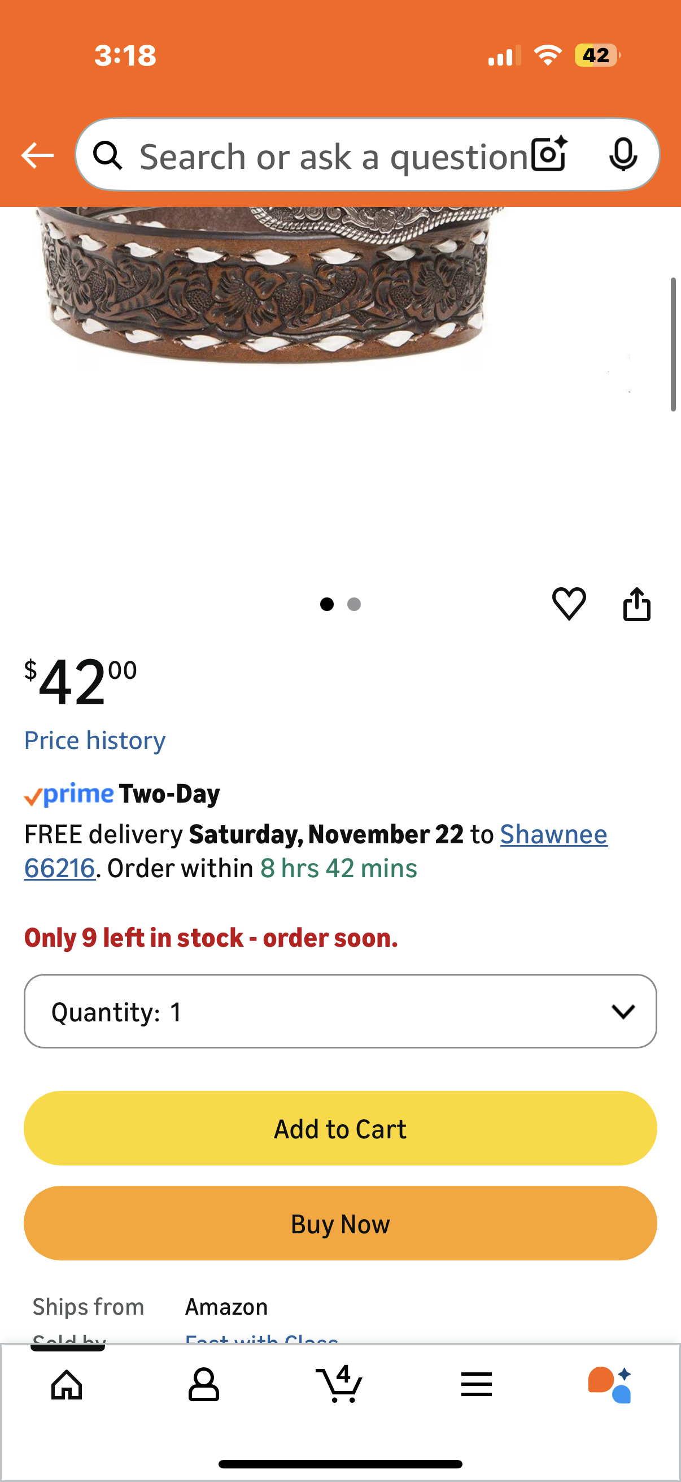Click the page scrollbar on the right
This screenshot has height=1482, width=681.
coord(673,344)
